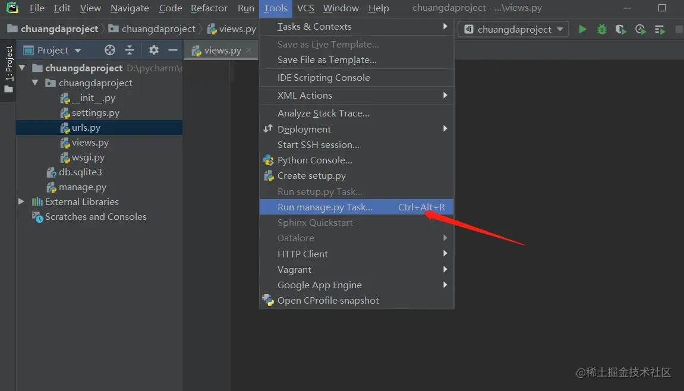Open chuangdaproject run configuration dropdown

coord(514,29)
